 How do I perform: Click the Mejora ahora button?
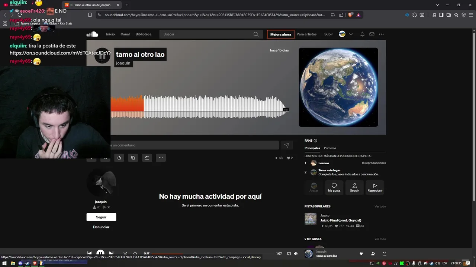(281, 34)
